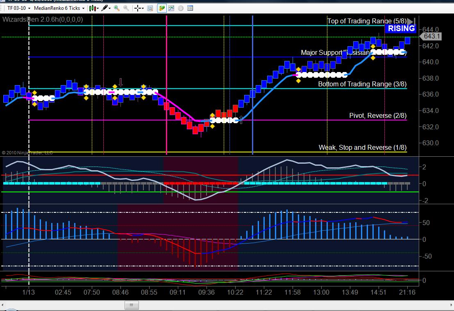Click the Major Support/Resistance line label
This screenshot has width=454, height=311.
point(354,52)
